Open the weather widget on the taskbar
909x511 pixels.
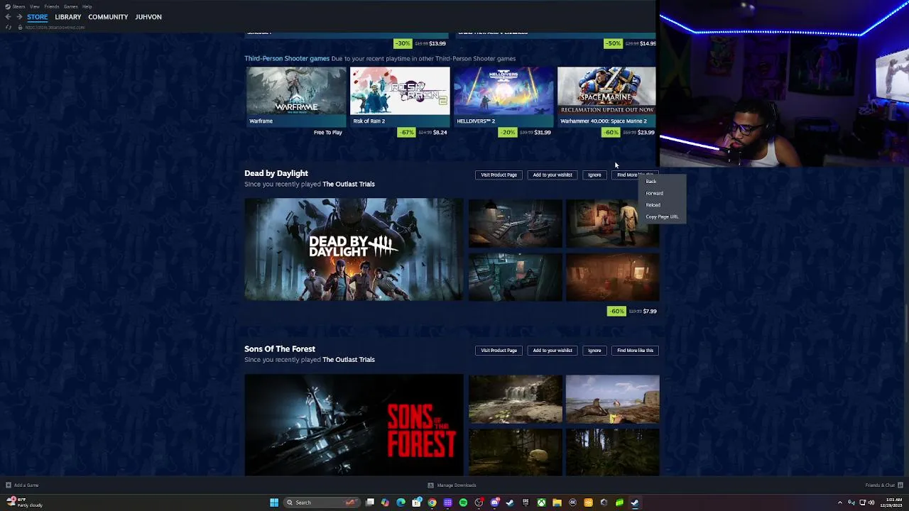25,502
